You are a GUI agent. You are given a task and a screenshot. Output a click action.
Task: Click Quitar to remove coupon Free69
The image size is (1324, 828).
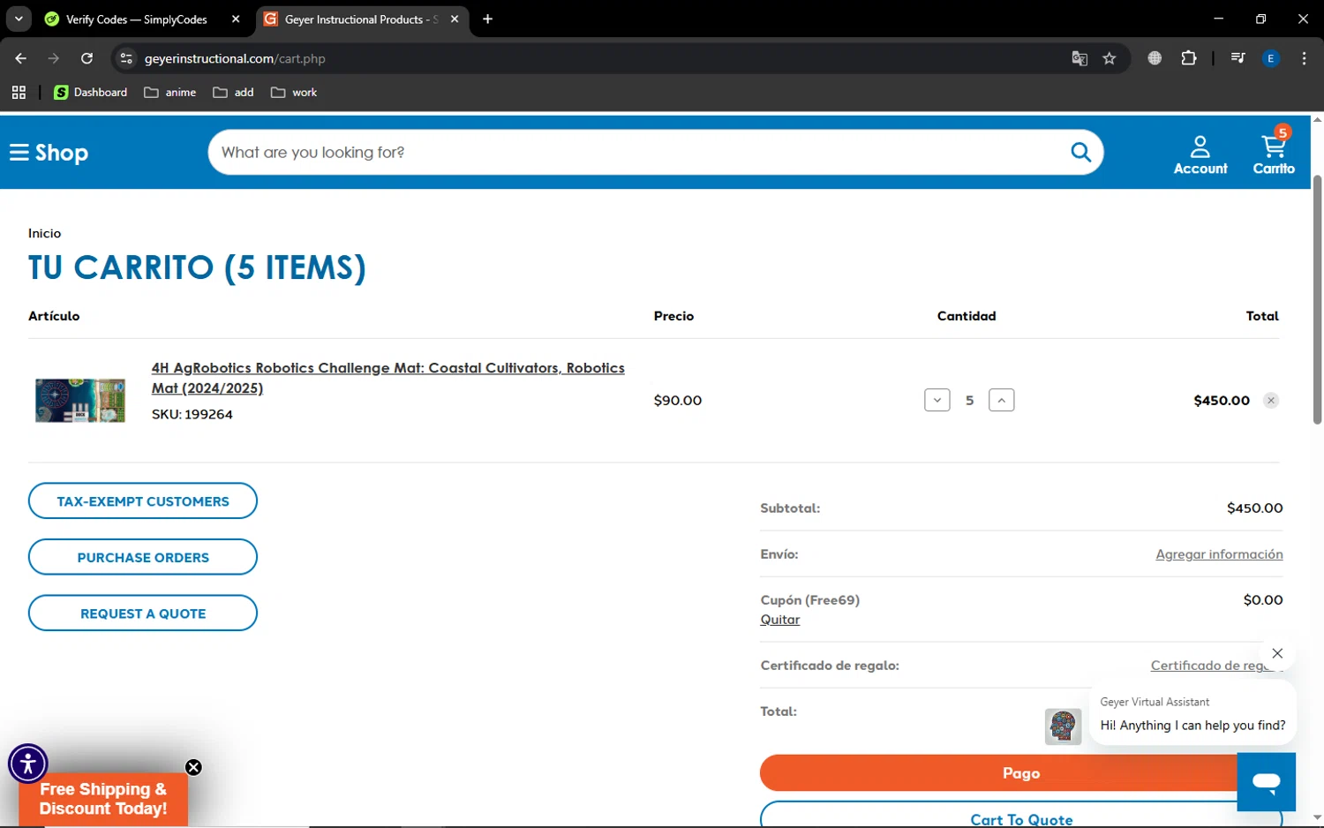coord(780,620)
